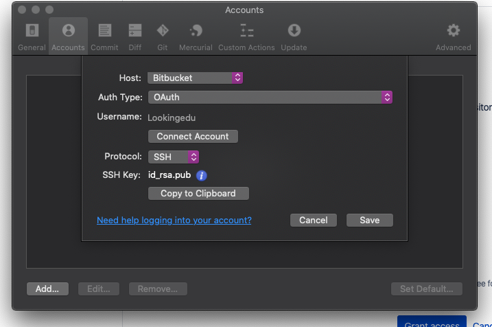Click the Update toolbar icon
The image size is (492, 327).
point(294,36)
